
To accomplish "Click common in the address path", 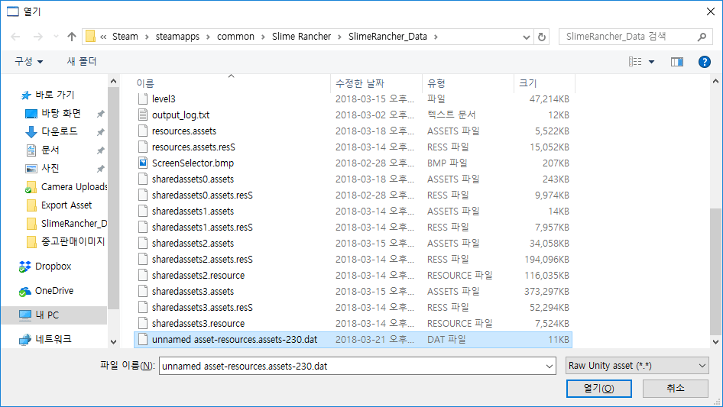I will click(x=235, y=37).
